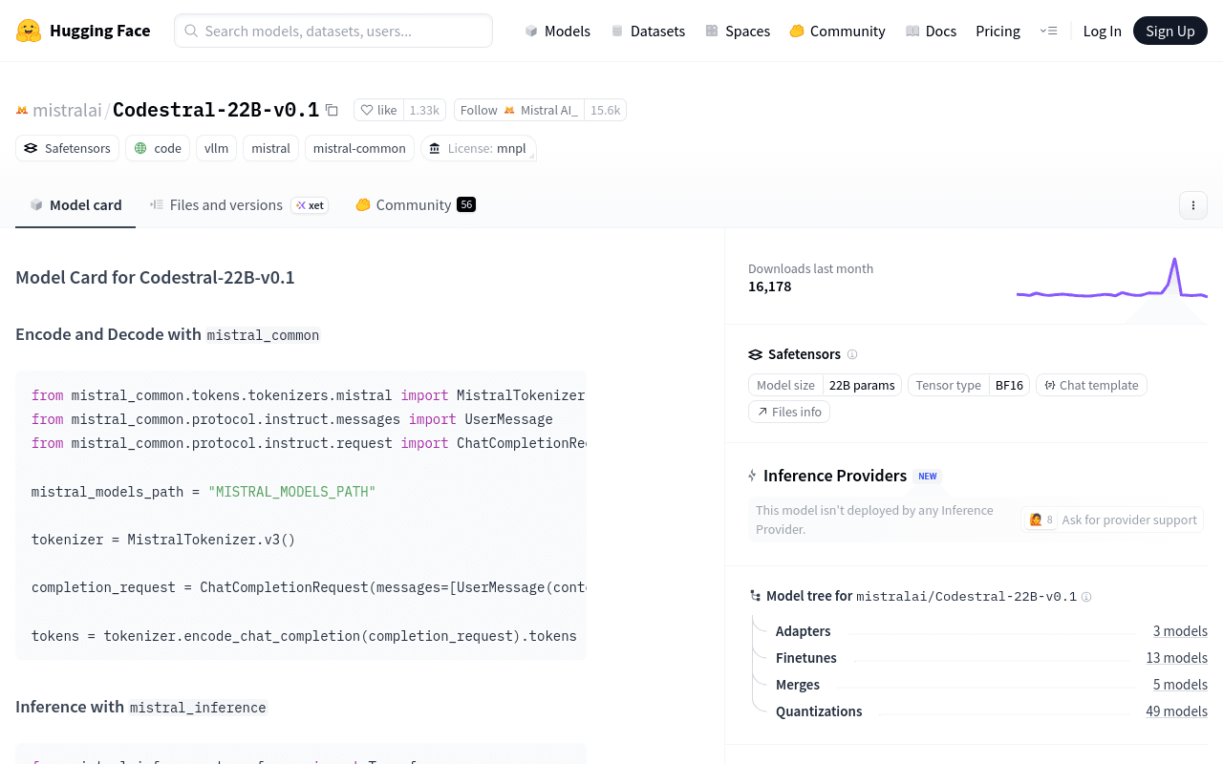This screenshot has width=1223, height=764.
Task: Open the three-dot model options menu
Action: point(1192,205)
